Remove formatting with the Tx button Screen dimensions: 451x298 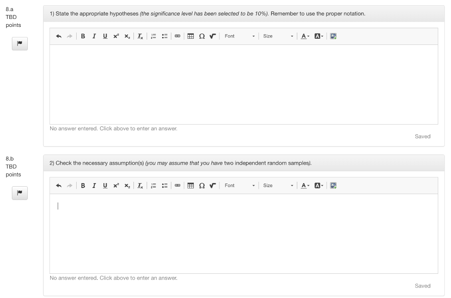point(140,36)
